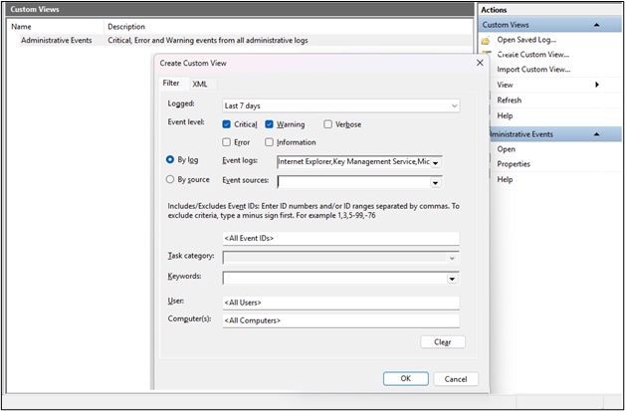Uncheck the Critical event level checkbox
625x411 pixels.
[x=227, y=124]
